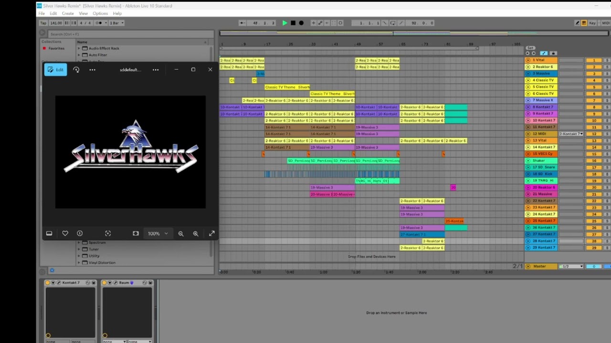Unfold the 2 Reaktor 6 track
This screenshot has height=343, width=611.
click(x=528, y=67)
